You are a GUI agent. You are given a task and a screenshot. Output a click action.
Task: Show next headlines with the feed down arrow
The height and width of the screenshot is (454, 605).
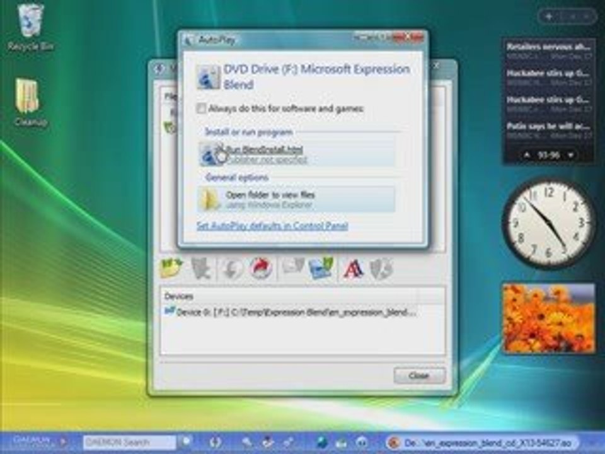point(570,155)
